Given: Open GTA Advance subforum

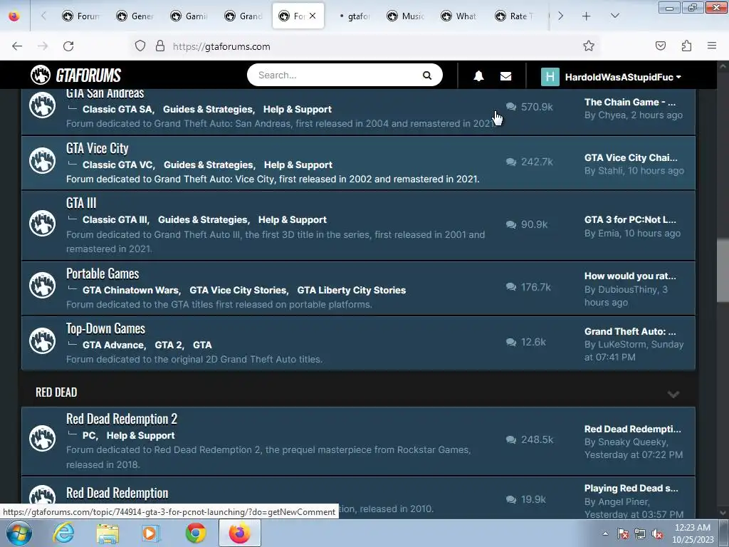Looking at the screenshot, I should 113,345.
